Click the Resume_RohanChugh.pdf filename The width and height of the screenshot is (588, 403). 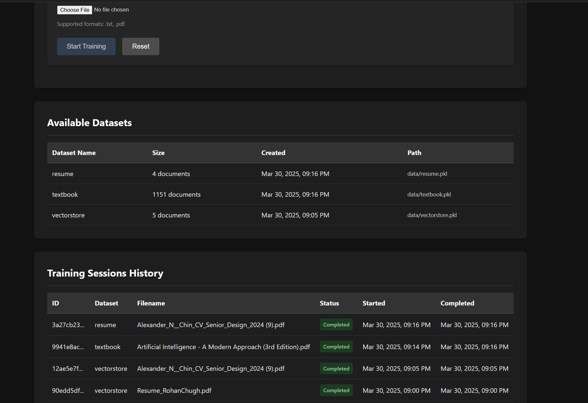174,391
